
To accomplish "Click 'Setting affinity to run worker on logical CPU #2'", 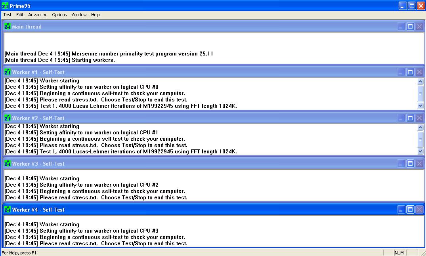I will click(x=82, y=185).
